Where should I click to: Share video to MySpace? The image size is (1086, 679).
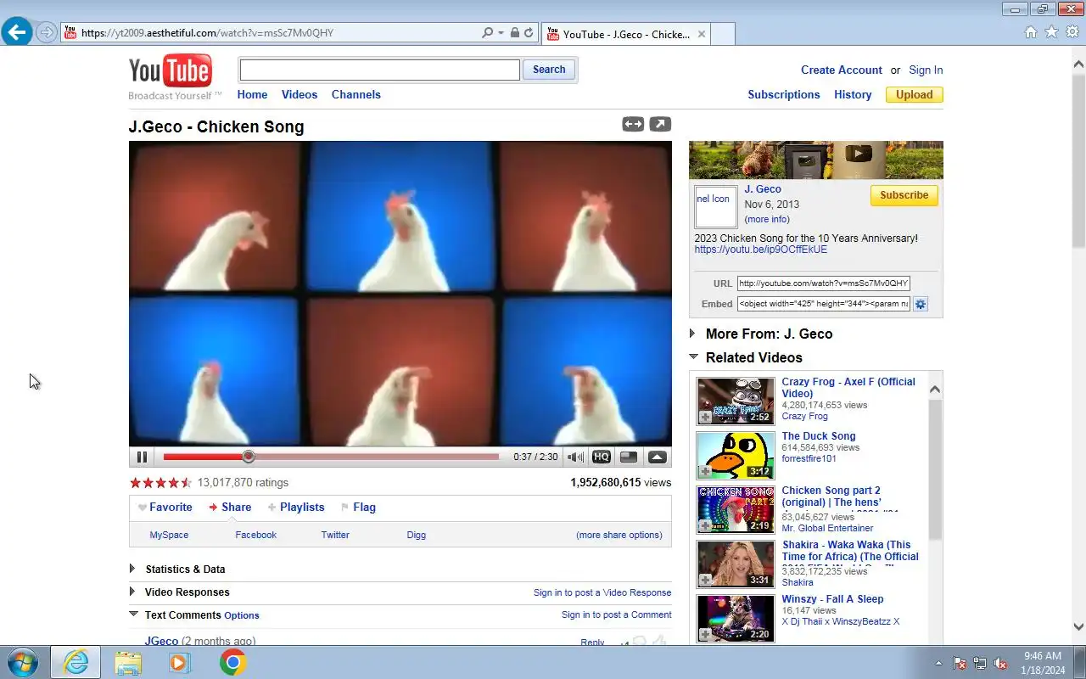pyautogui.click(x=169, y=535)
